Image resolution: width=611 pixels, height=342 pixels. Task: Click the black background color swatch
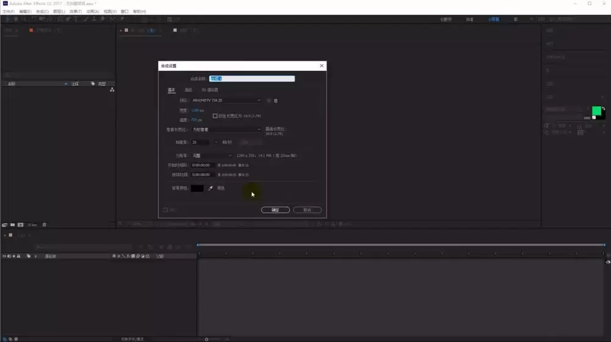[x=197, y=188]
